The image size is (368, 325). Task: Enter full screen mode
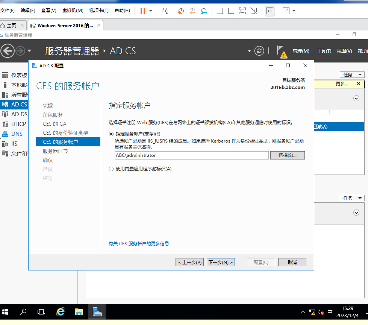point(242,11)
